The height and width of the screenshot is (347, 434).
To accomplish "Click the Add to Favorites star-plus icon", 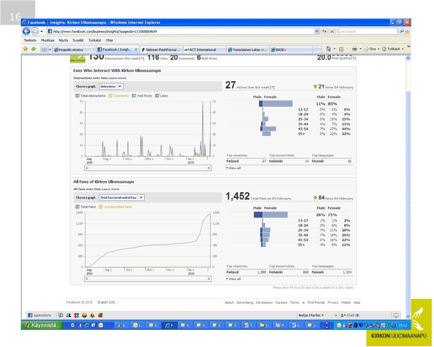I will click(34, 49).
